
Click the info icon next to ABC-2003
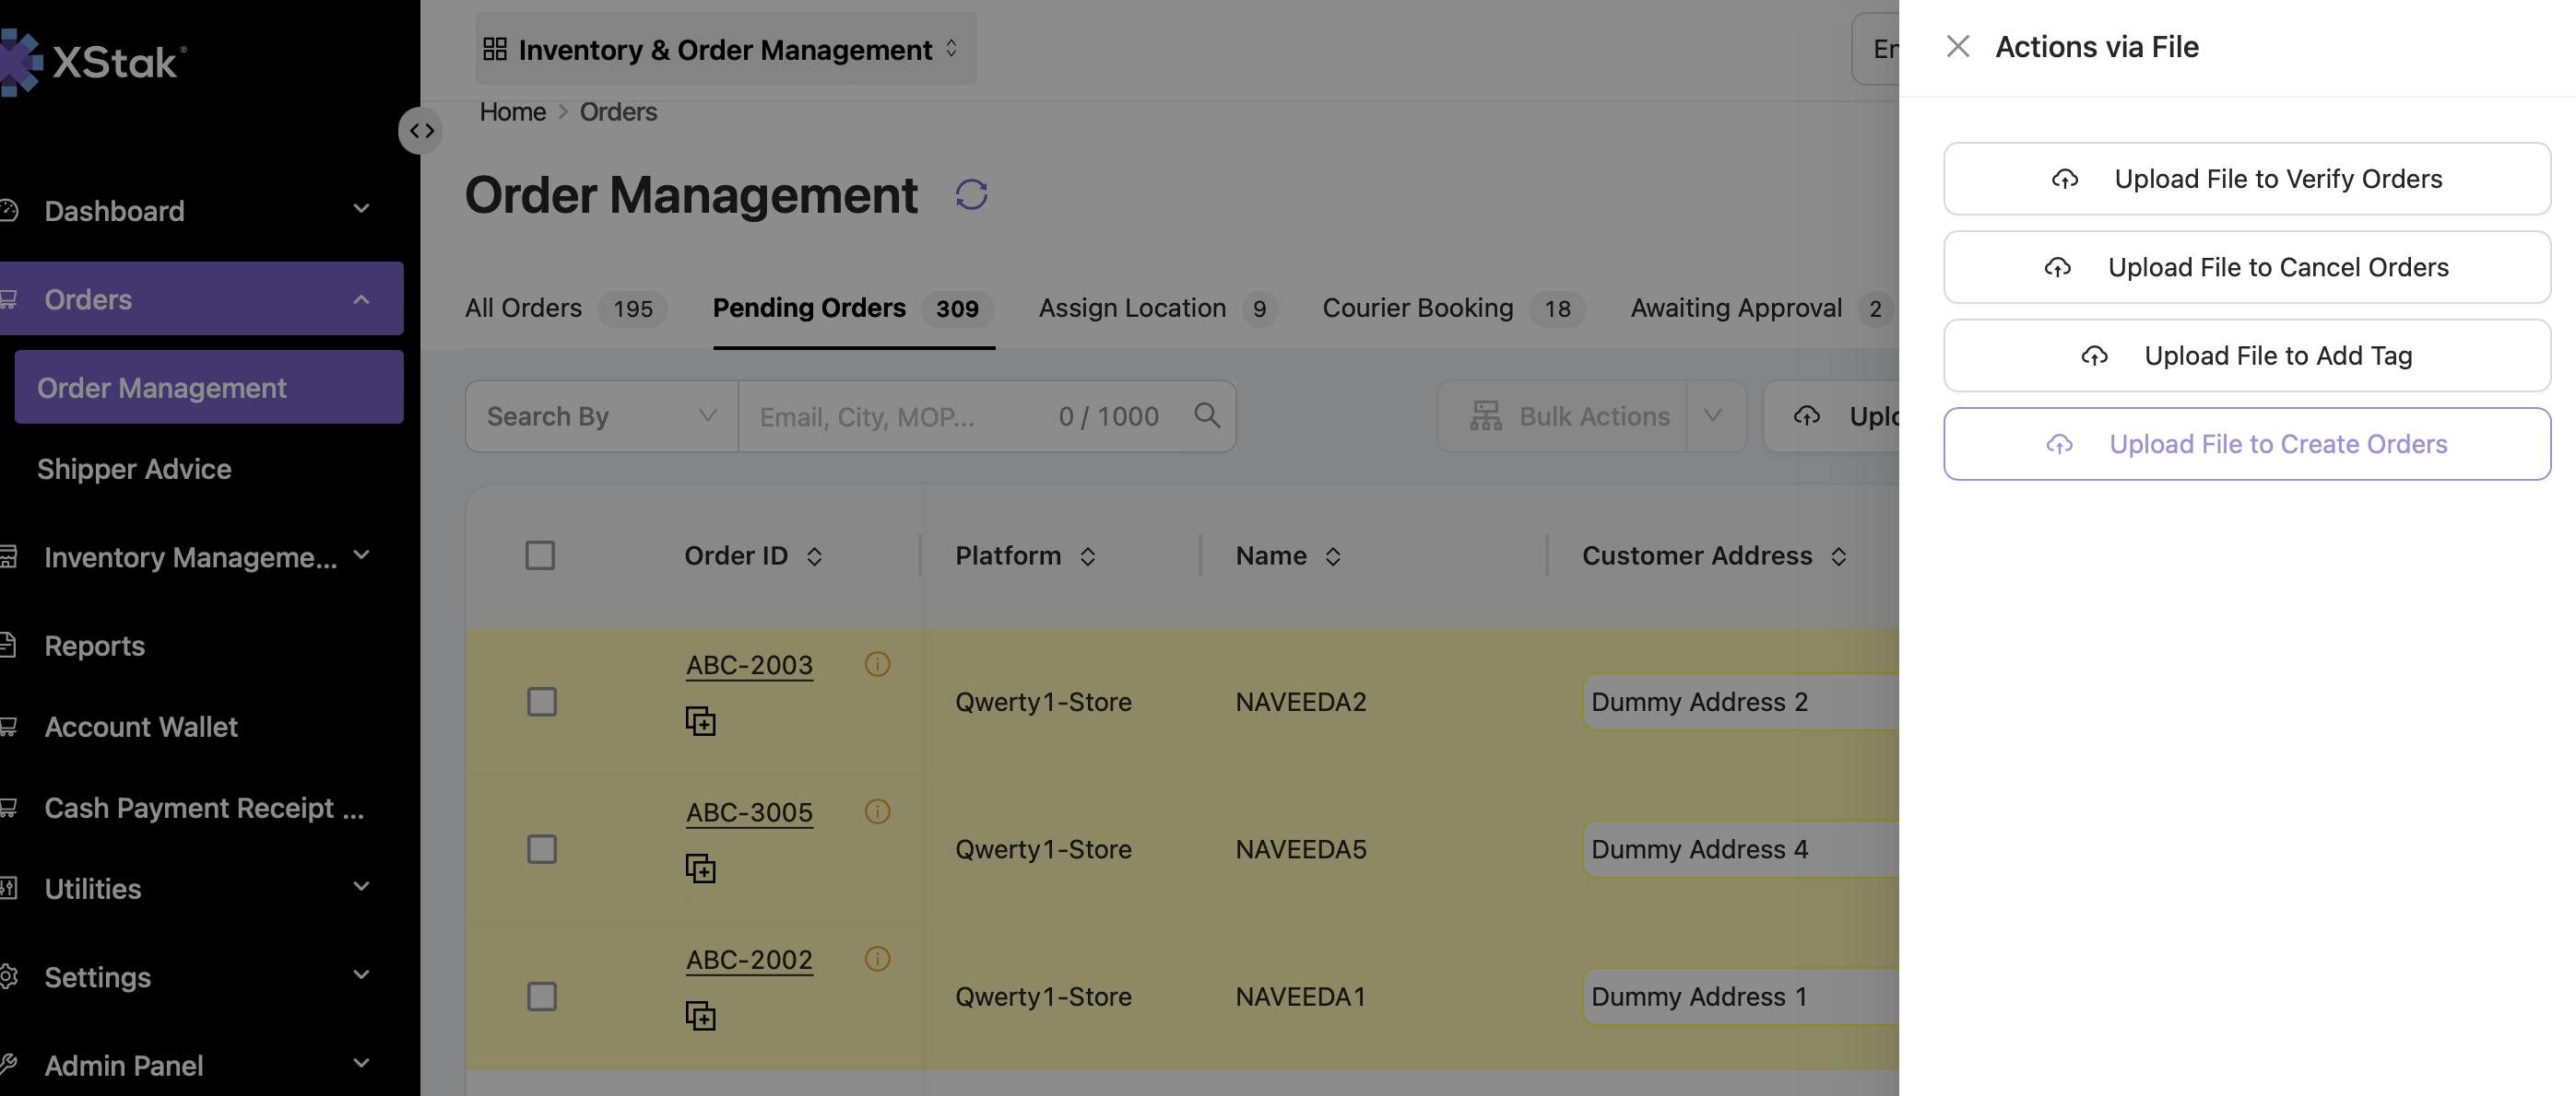point(877,664)
